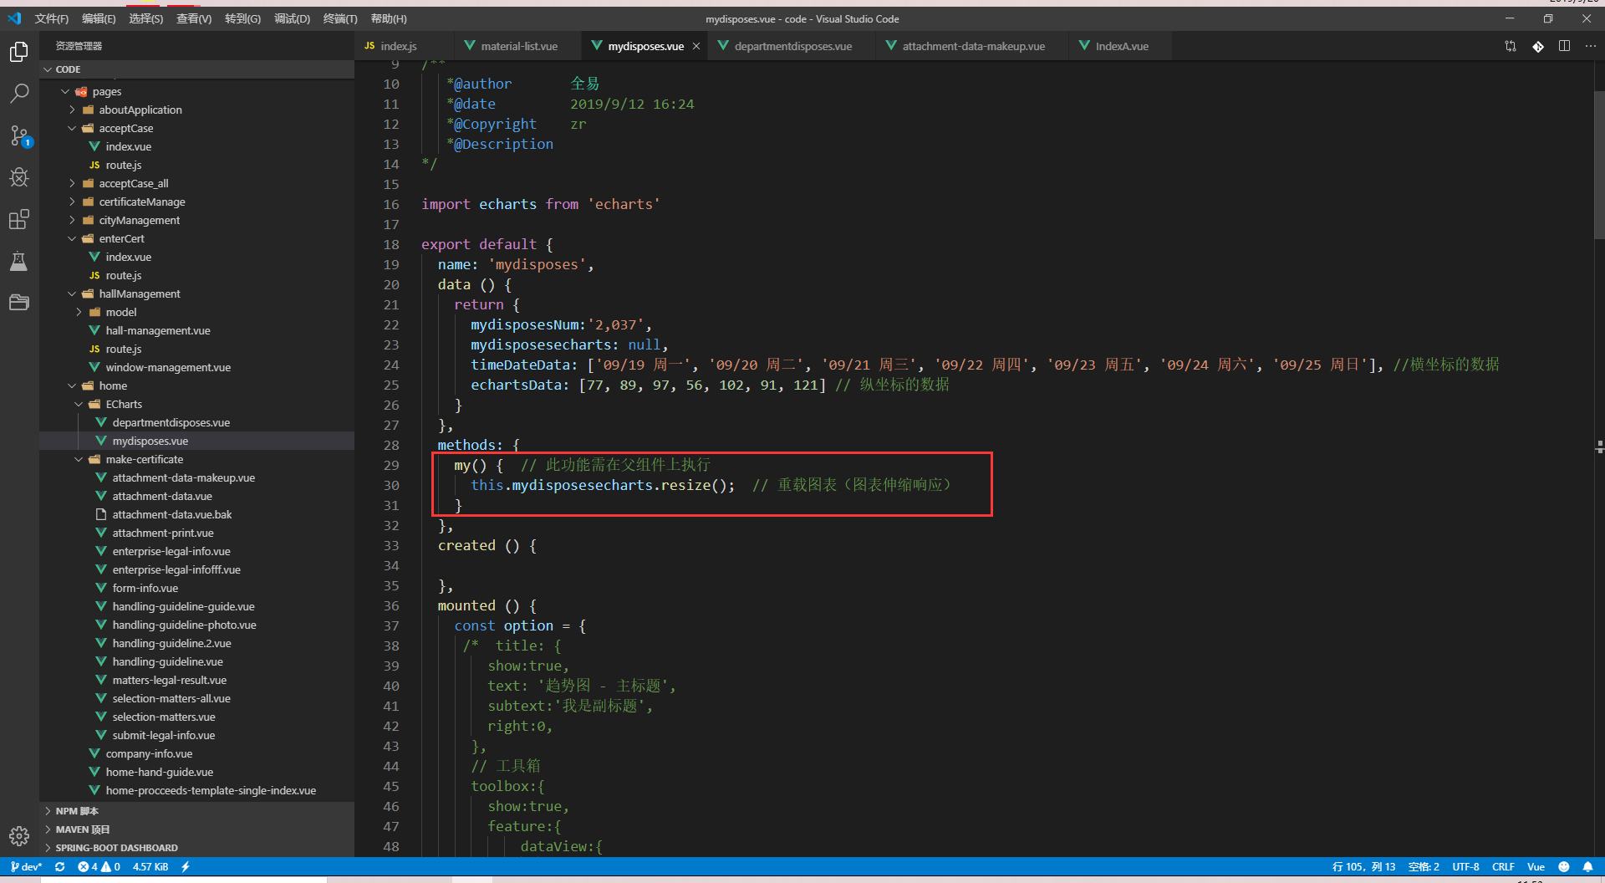The width and height of the screenshot is (1605, 883).
Task: Collapse the acceptCase folder
Action: coord(197,128)
